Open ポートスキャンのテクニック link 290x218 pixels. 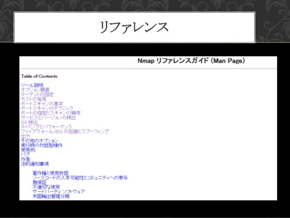[x=47, y=108]
